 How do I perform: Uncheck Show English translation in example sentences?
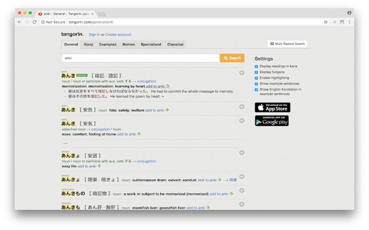(256, 89)
